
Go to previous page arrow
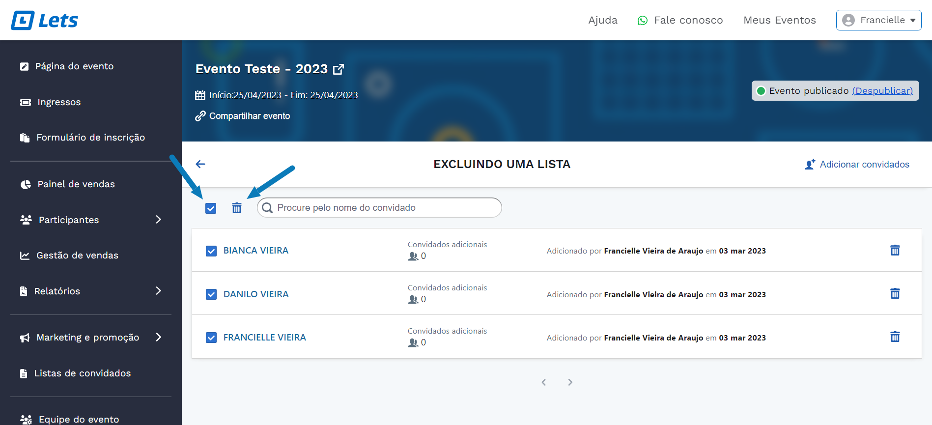544,382
